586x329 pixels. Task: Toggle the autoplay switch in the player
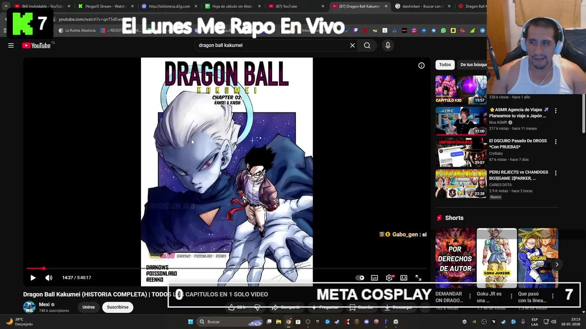tap(360, 277)
